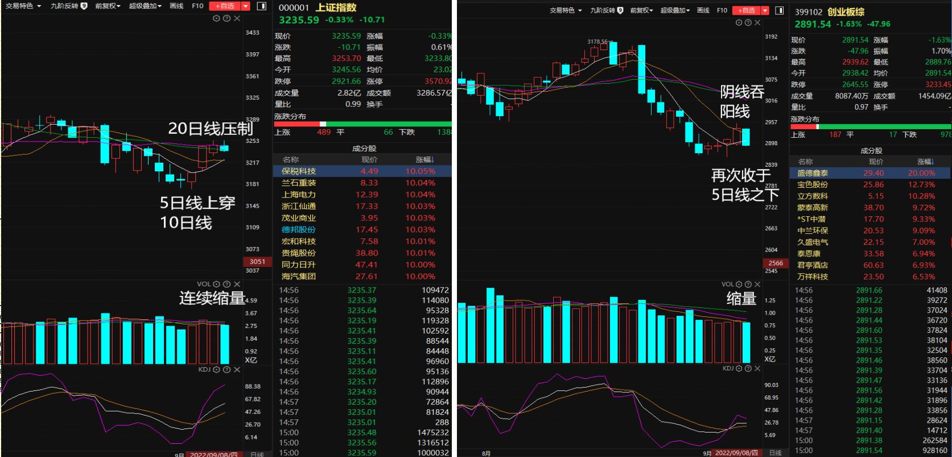This screenshot has height=457, width=952.
Task: Open 宝色股份 in ChiNext constituents list
Action: tap(871, 184)
